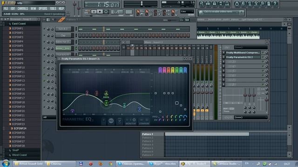Screen dimensions: 298x167
Task: Select green band 5 token in EQ
Action: [x=177, y=70]
